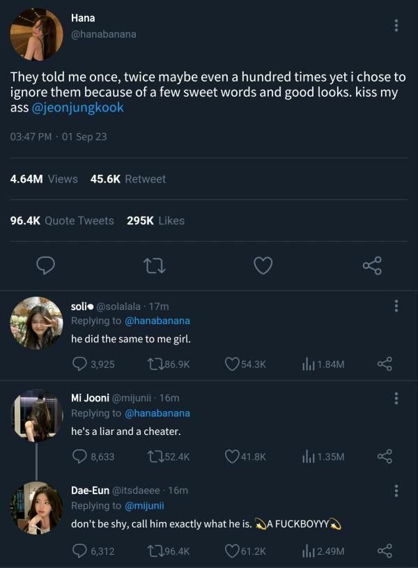Like Hana's main tweet
418x568 pixels.
(x=263, y=265)
